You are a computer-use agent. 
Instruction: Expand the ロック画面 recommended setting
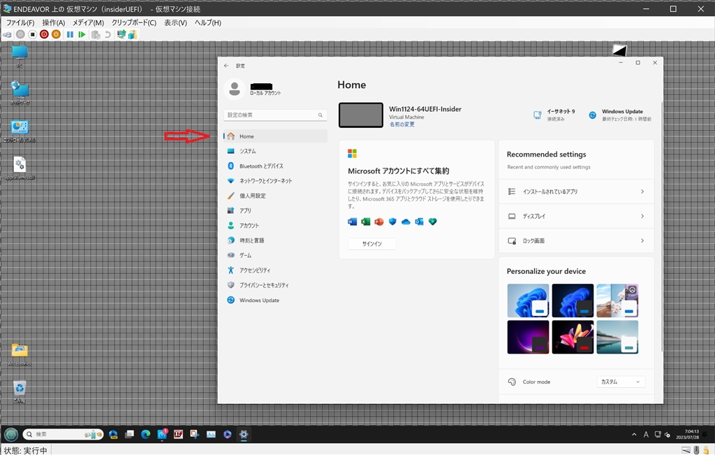(x=576, y=241)
